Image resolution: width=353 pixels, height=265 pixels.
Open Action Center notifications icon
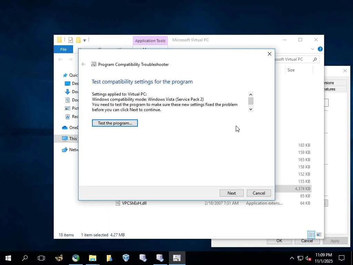(x=342, y=258)
